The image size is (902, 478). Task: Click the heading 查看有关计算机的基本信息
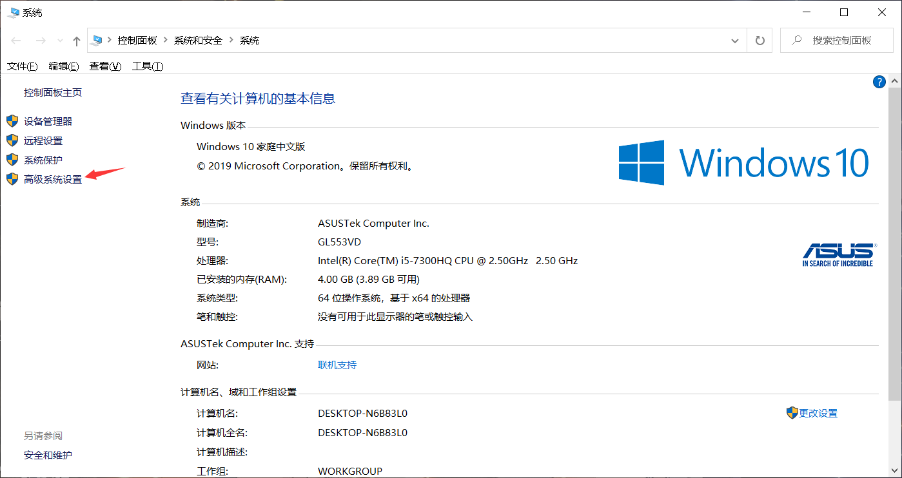258,99
